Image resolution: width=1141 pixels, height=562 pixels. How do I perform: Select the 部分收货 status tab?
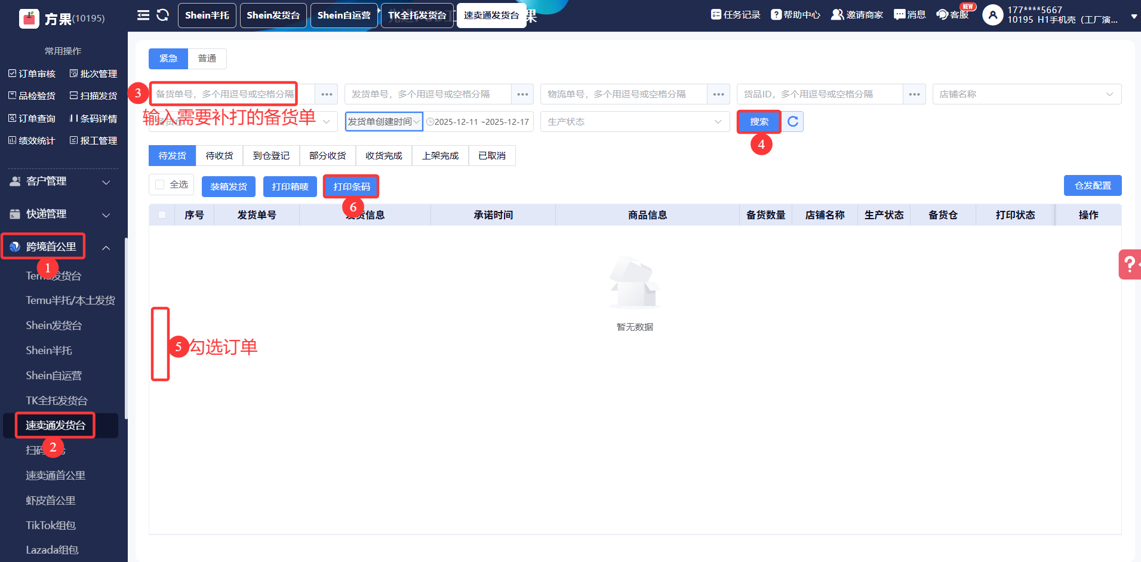point(328,156)
